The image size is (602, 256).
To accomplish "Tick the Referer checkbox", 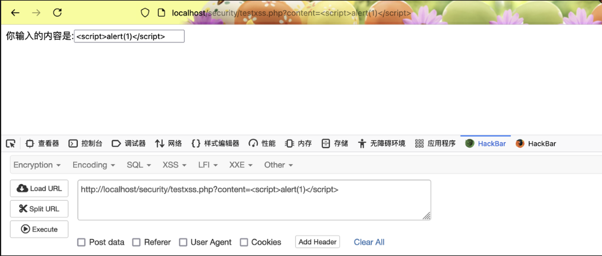I will [x=136, y=242].
